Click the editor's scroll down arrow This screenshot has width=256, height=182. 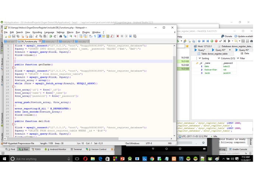tap(174, 136)
